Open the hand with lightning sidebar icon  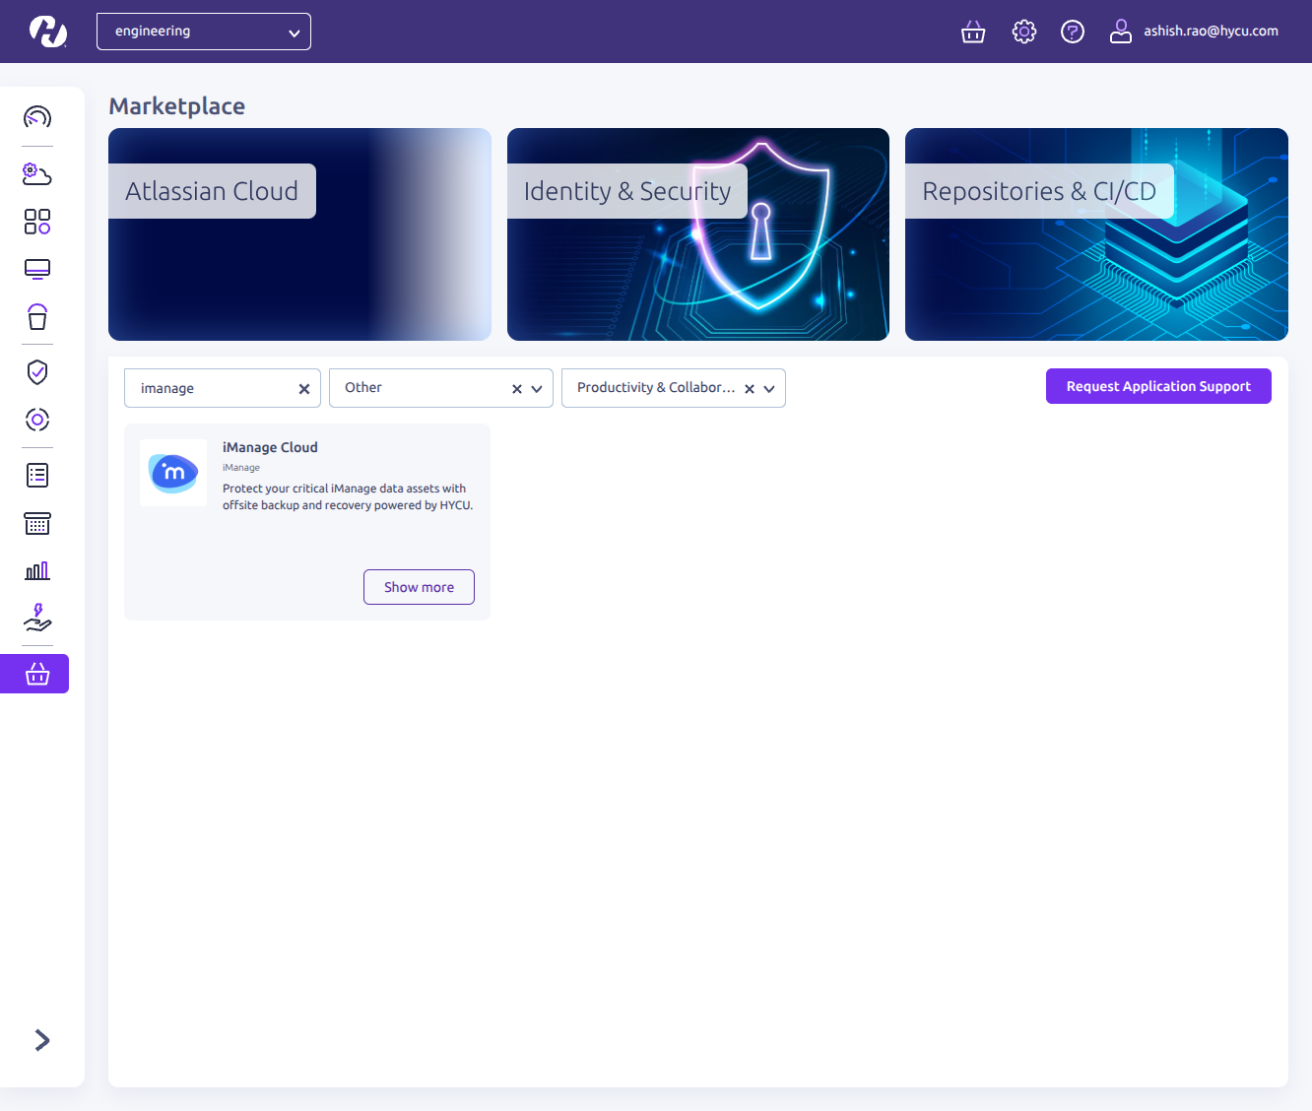[37, 618]
